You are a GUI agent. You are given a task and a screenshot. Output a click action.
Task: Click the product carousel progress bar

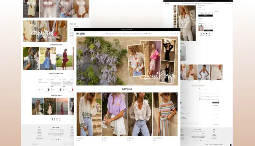[x=127, y=143]
